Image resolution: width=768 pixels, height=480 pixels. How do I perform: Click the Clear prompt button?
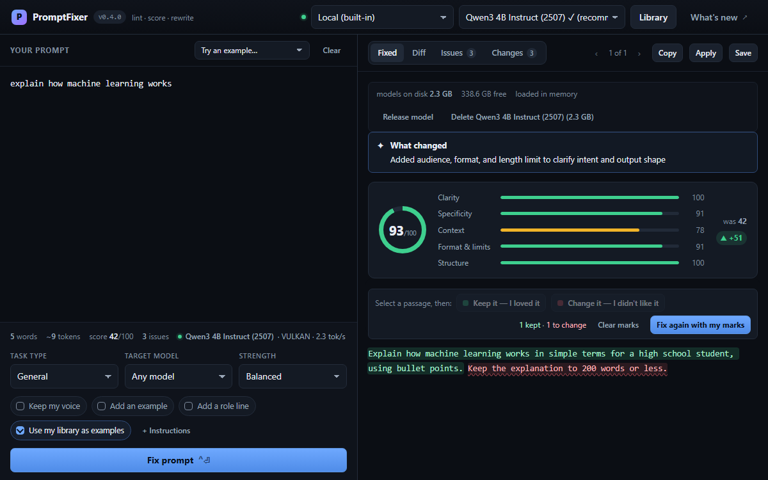(x=332, y=51)
